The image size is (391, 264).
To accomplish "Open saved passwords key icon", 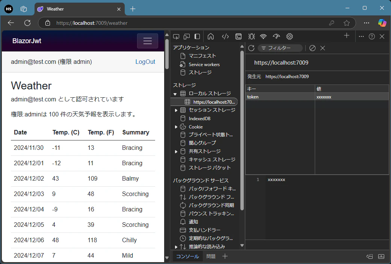I will coord(332,23).
